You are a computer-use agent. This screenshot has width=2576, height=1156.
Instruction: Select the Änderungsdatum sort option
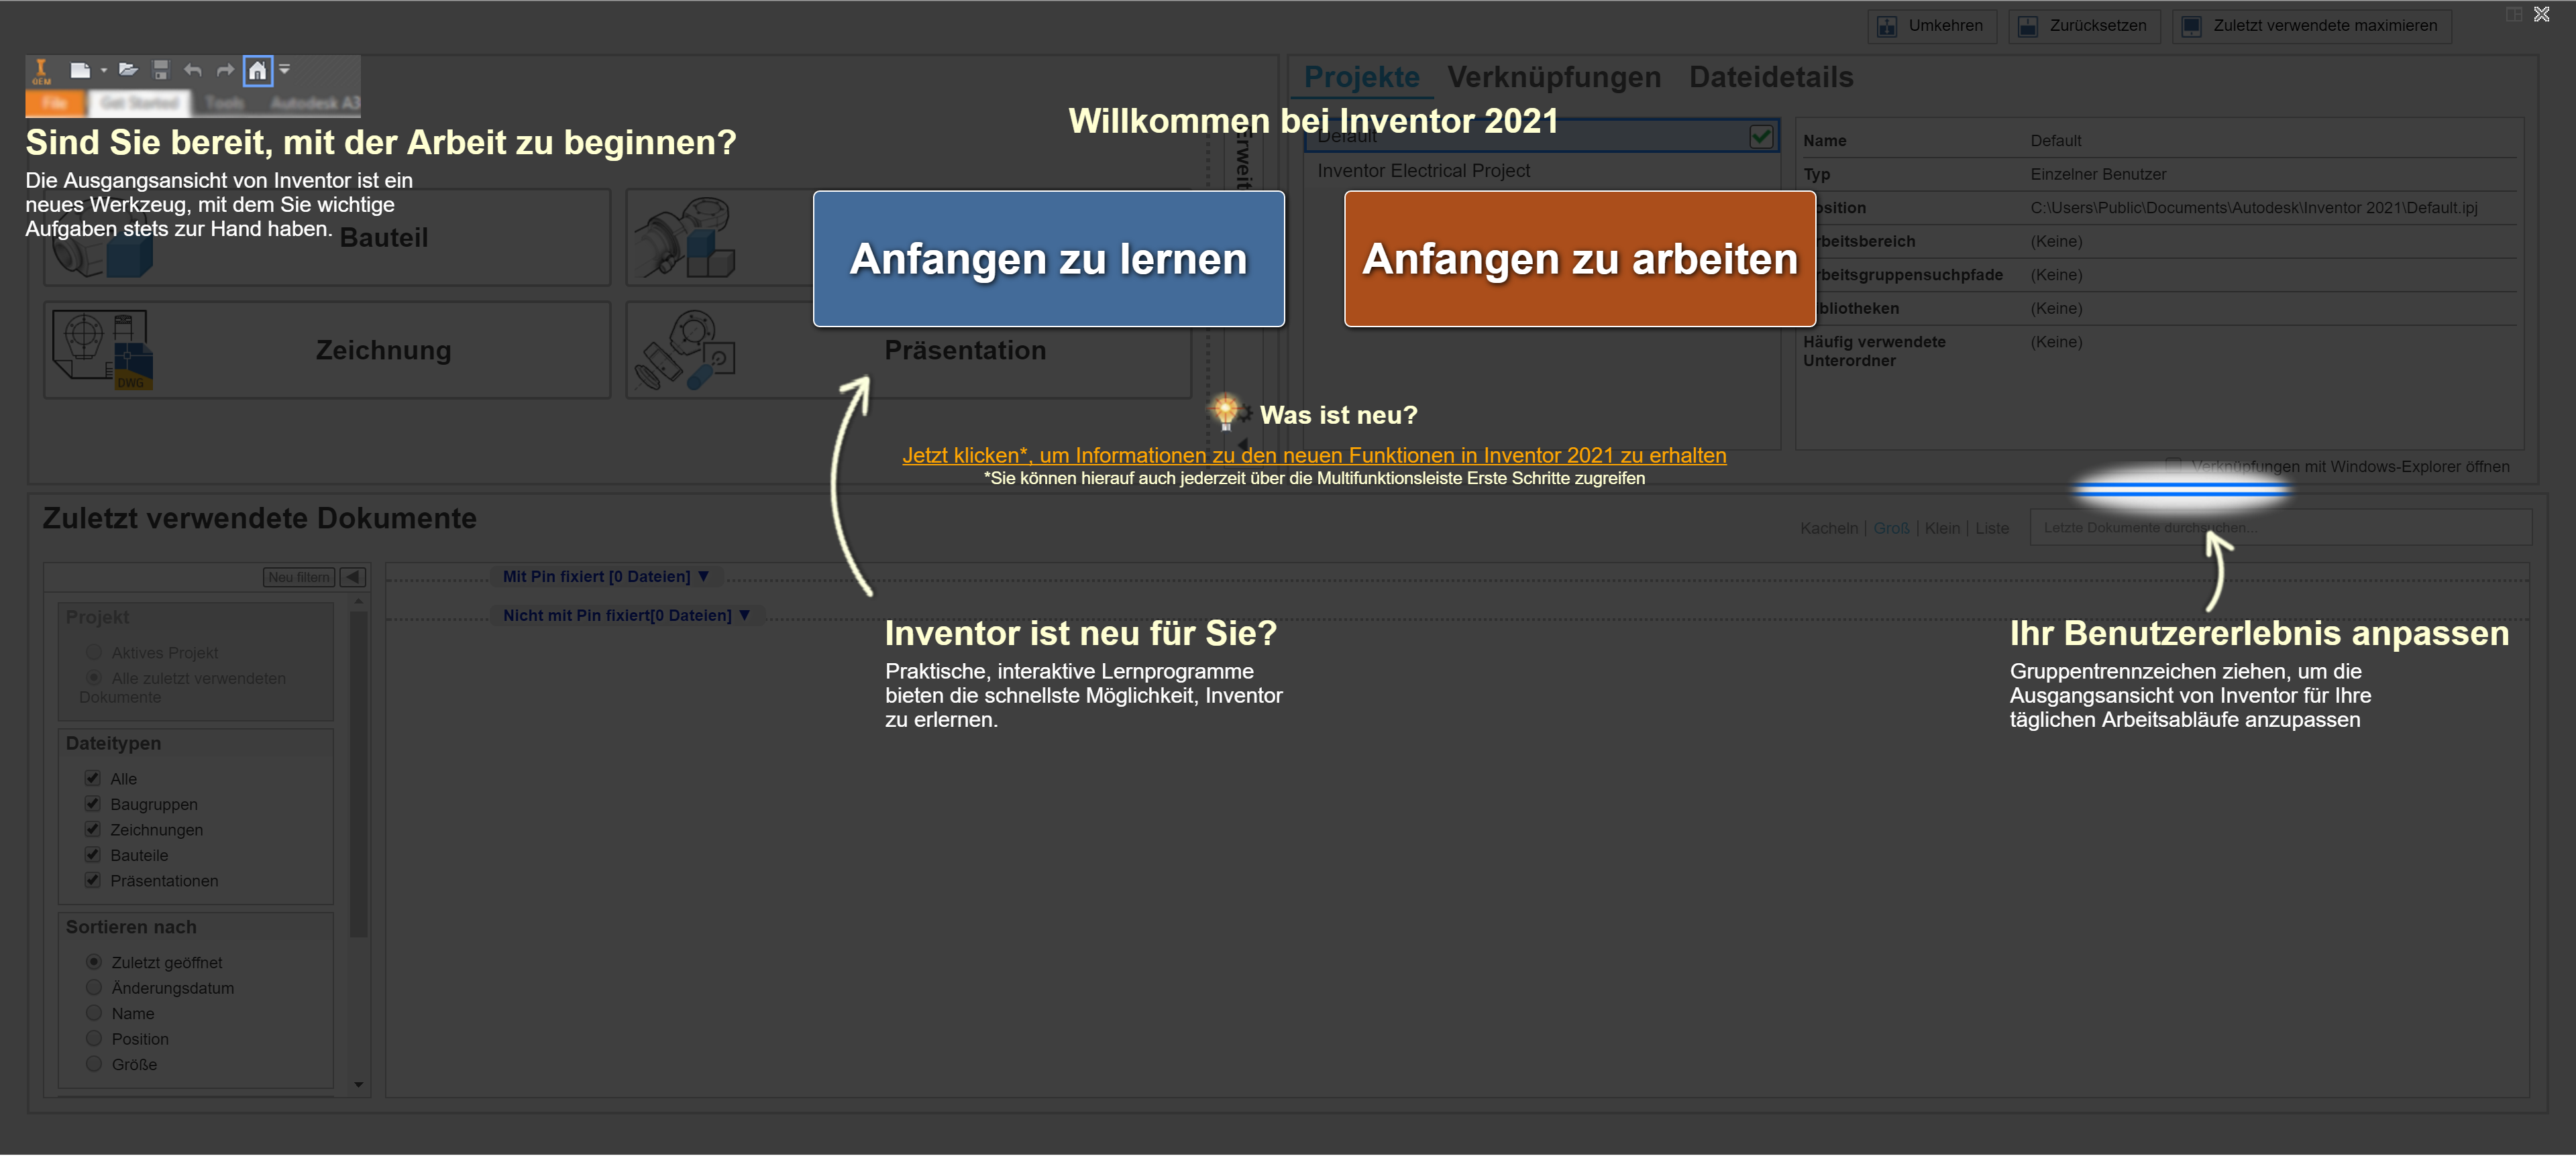point(94,987)
